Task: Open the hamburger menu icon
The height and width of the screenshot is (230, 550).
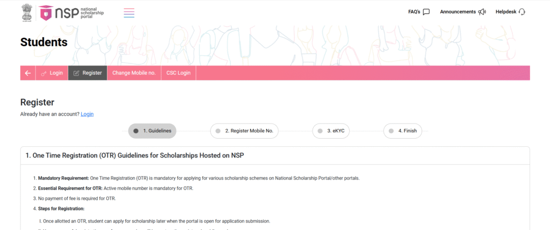Action: [129, 13]
